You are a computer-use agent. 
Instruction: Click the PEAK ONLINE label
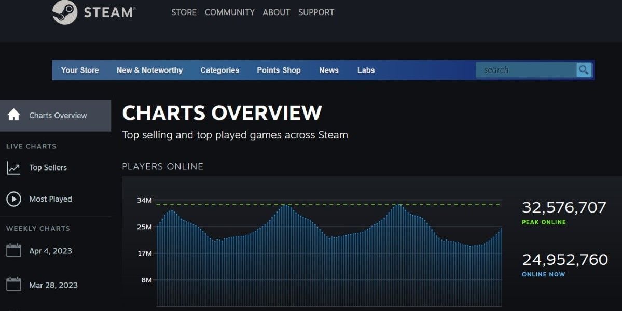point(544,222)
